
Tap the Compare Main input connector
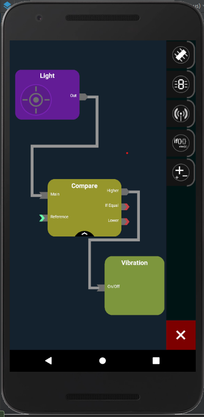[44, 195]
